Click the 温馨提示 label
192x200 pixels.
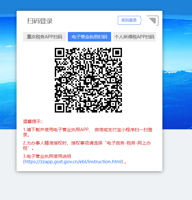point(33,121)
